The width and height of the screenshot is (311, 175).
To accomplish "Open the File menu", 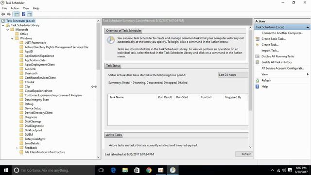I will [x=4, y=8].
